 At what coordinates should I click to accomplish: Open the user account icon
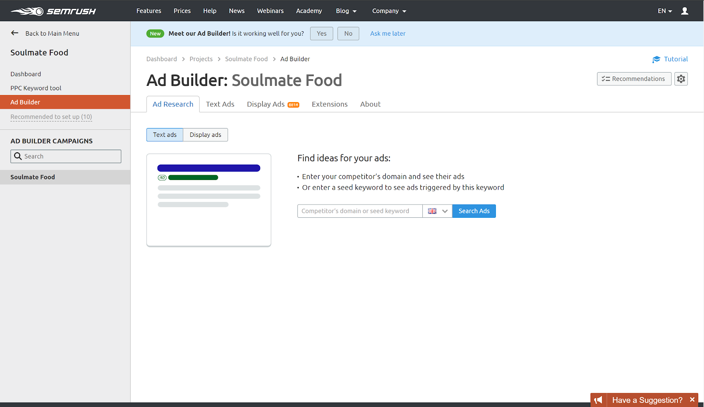(x=685, y=11)
